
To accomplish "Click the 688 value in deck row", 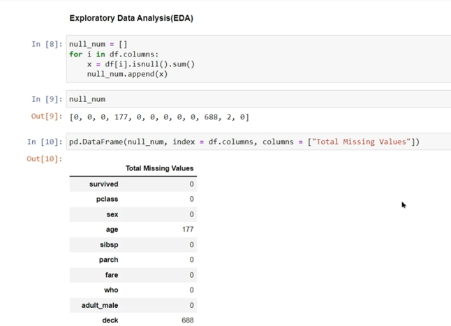I will click(187, 320).
